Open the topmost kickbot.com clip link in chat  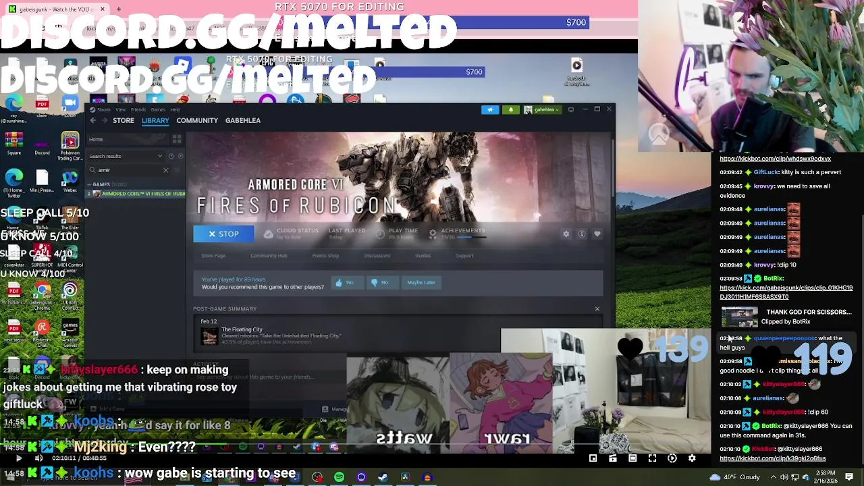coord(775,159)
